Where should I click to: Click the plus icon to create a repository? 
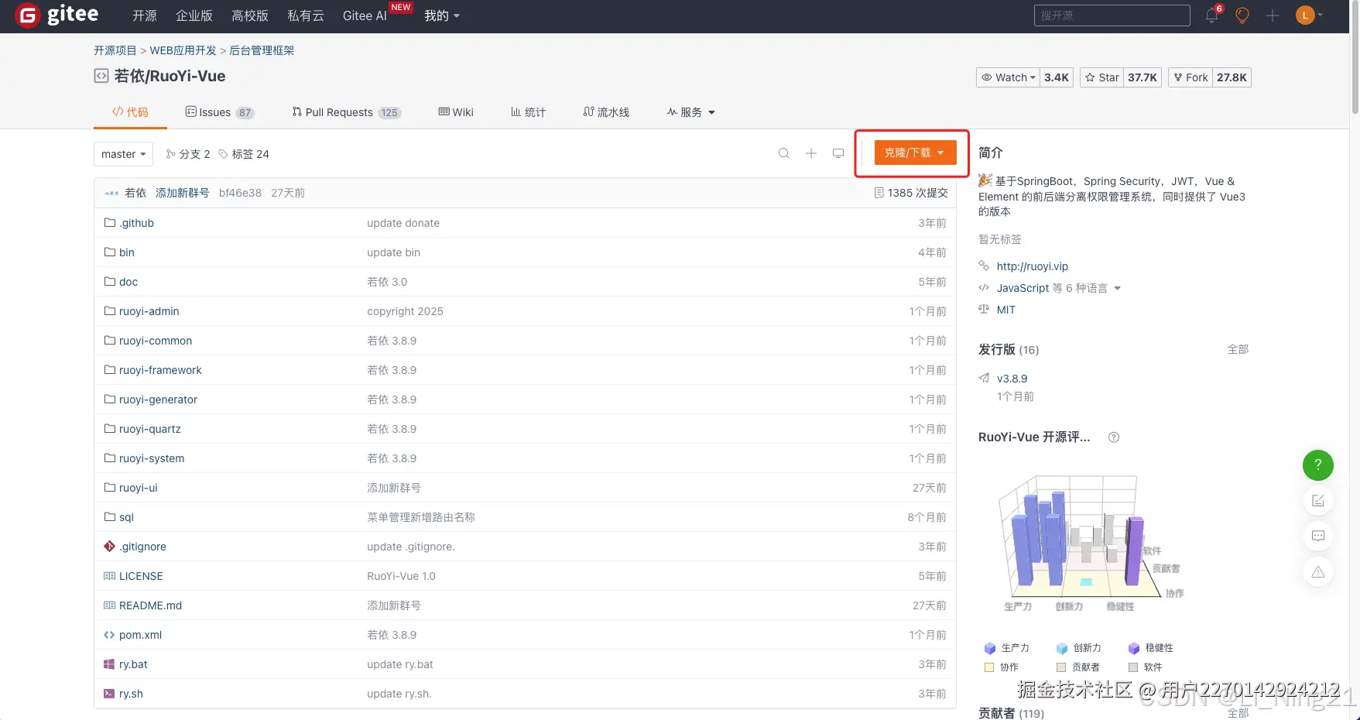coord(1272,15)
